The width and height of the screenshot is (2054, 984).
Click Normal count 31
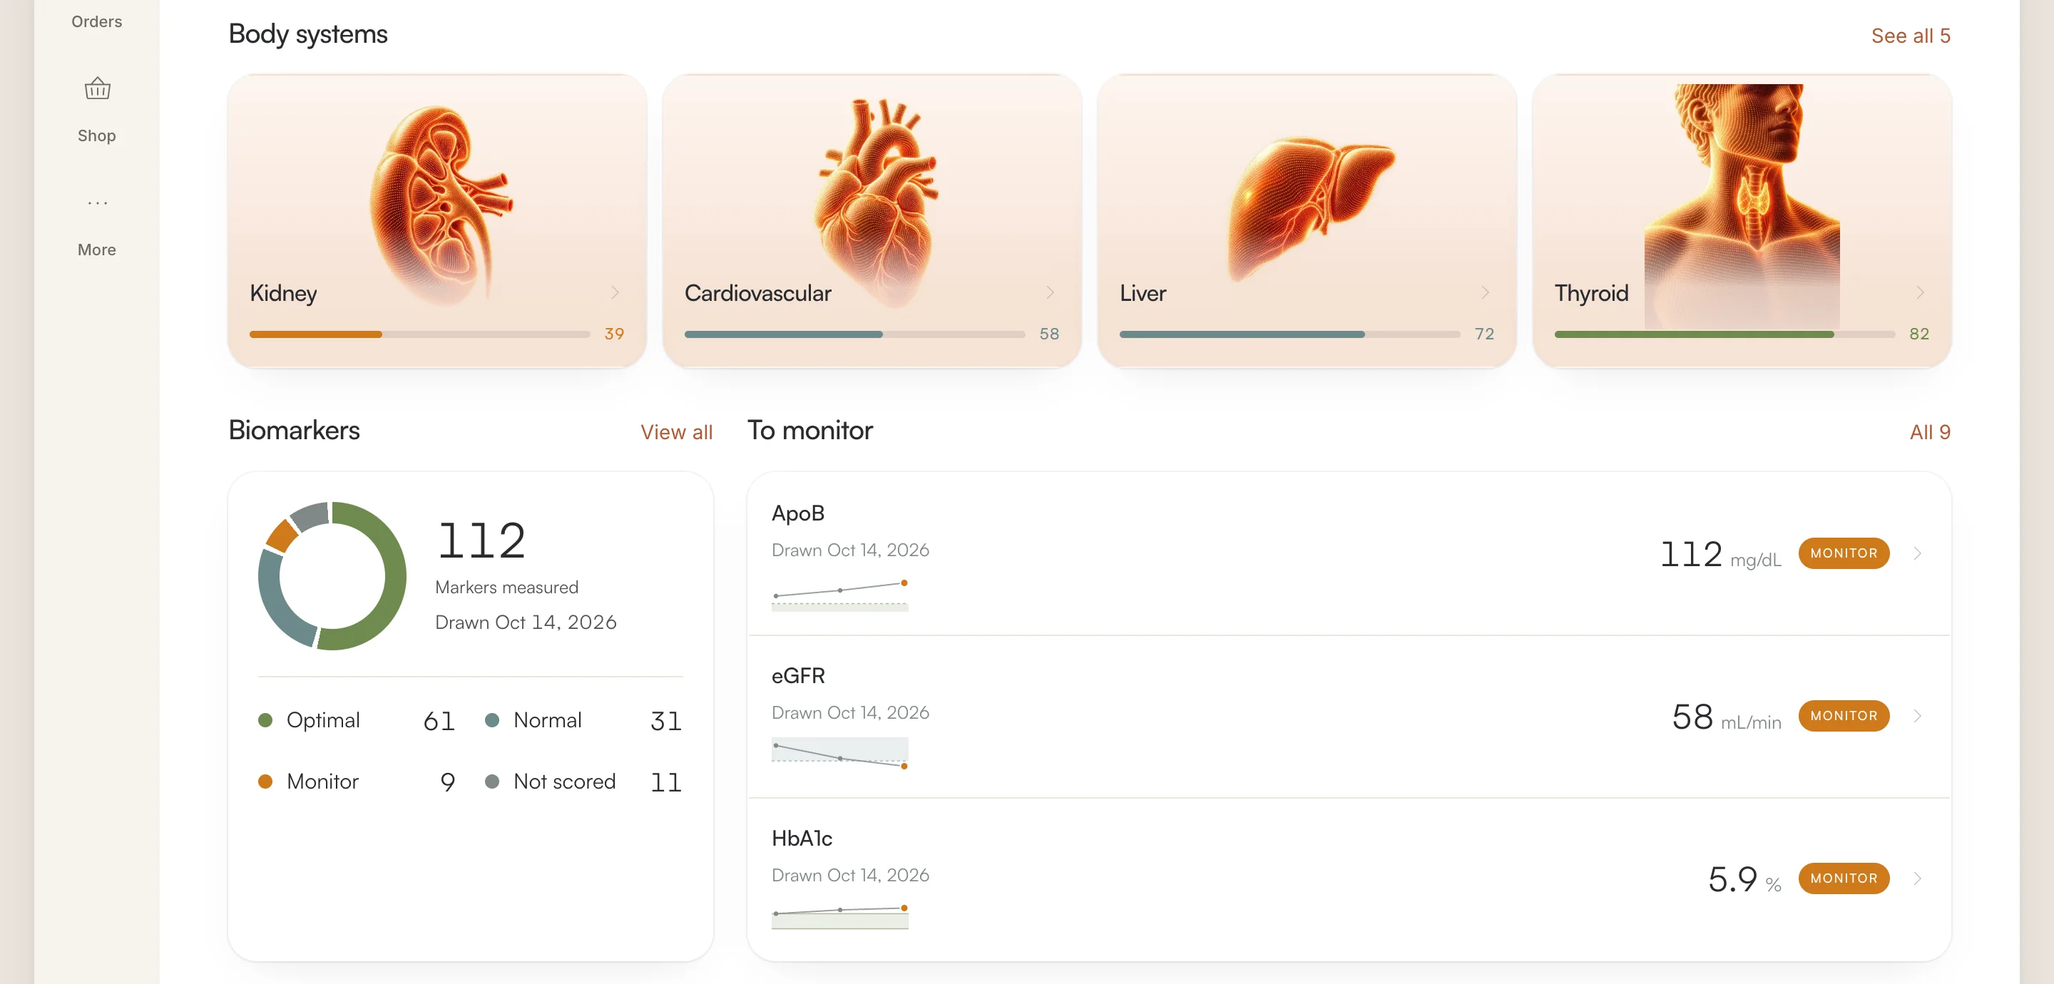tap(666, 722)
